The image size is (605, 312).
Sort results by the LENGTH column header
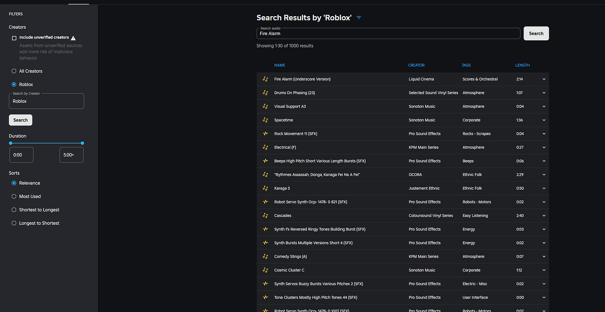click(x=522, y=65)
